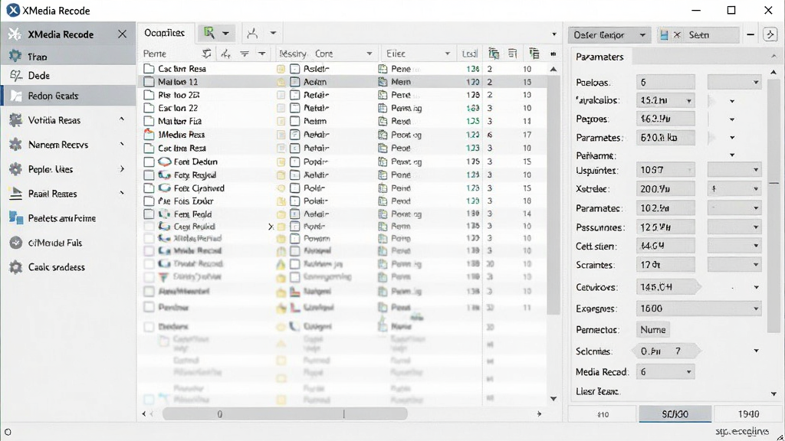Tick the checkbox for Foty Rayad row
This screenshot has width=785, height=441.
pyautogui.click(x=149, y=175)
